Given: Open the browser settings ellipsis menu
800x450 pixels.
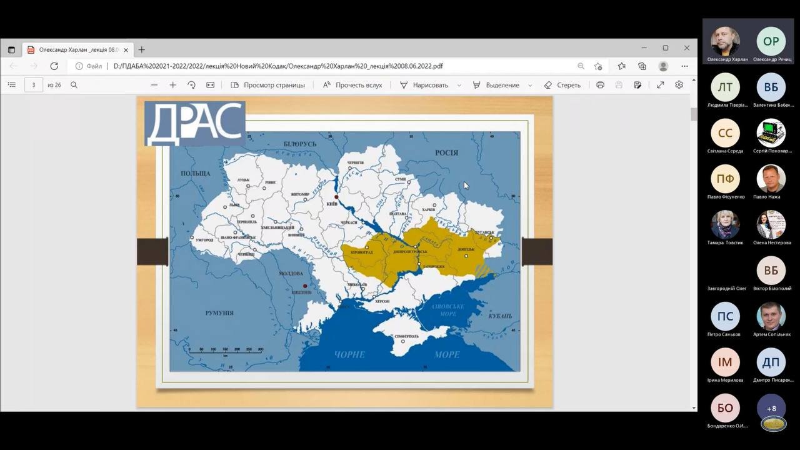Looking at the screenshot, I should tap(684, 66).
